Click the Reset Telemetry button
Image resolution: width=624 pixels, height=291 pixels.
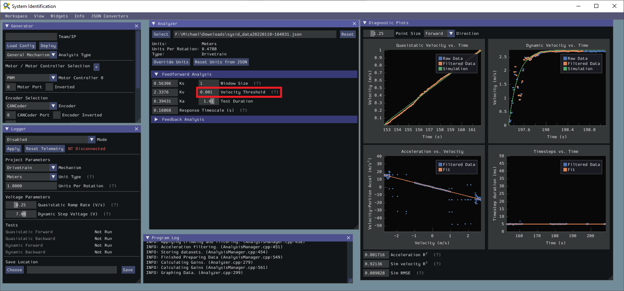(x=44, y=149)
